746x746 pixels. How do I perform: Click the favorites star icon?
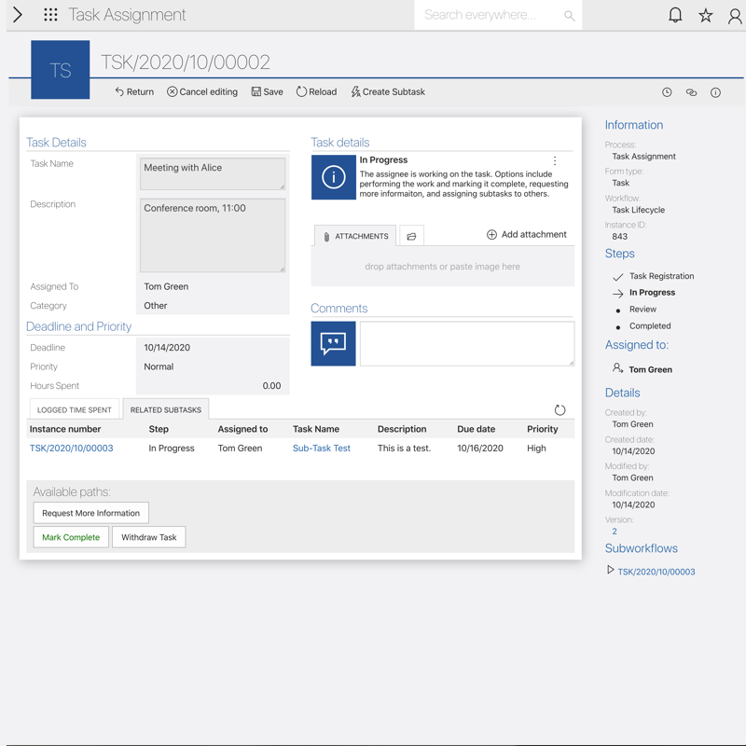pyautogui.click(x=706, y=15)
